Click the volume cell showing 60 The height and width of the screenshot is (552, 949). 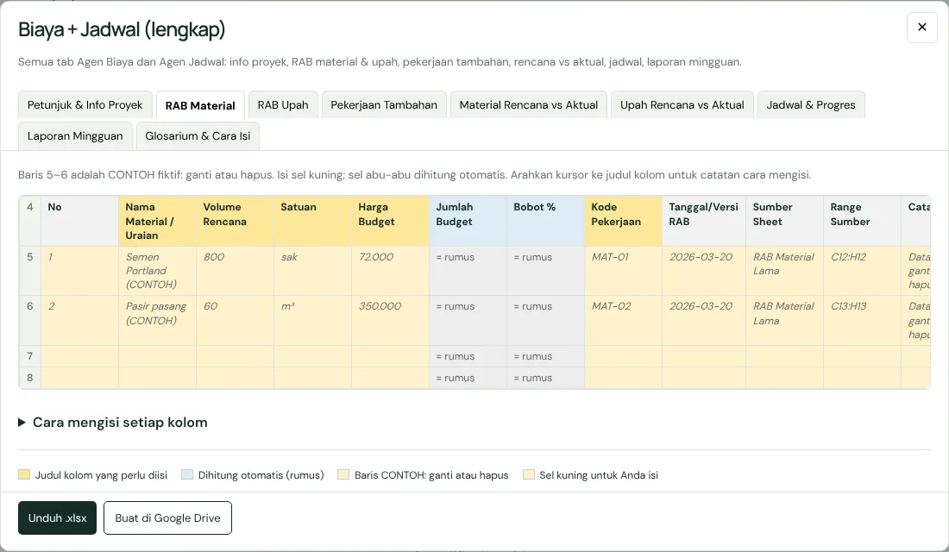pyautogui.click(x=235, y=320)
